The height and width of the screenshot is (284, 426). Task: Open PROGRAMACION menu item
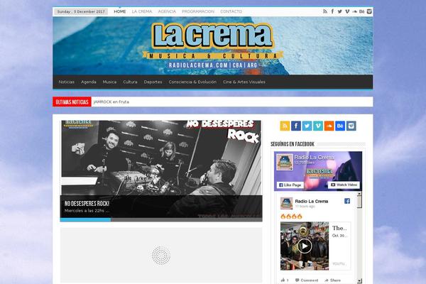click(x=198, y=11)
